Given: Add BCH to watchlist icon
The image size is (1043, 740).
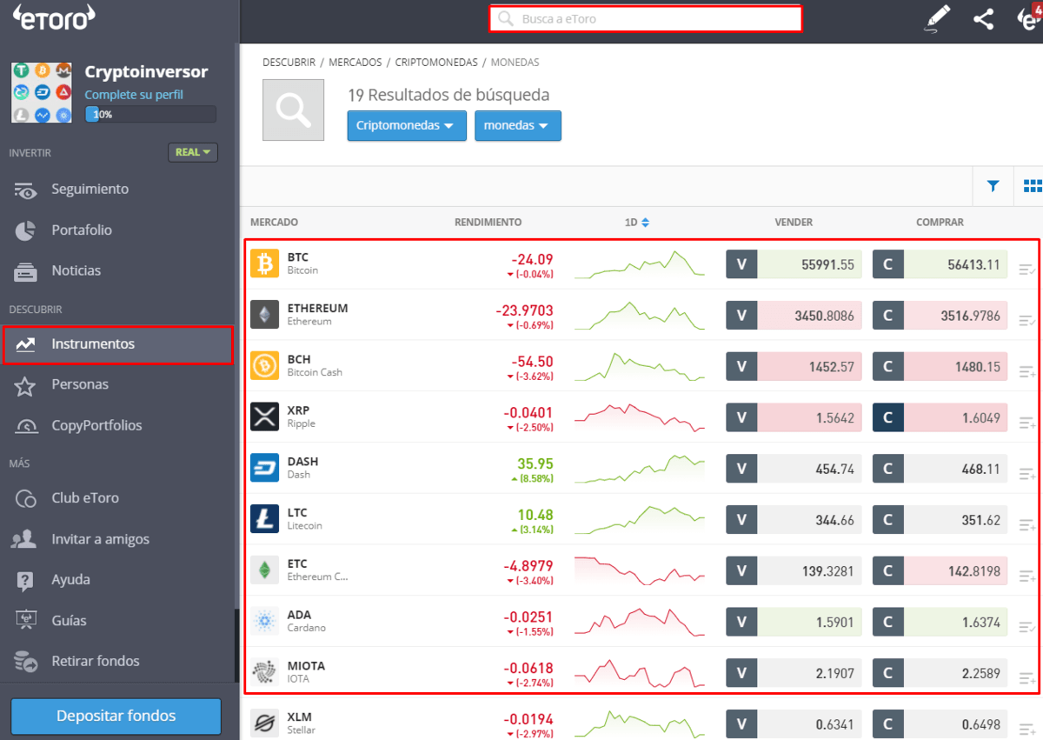Looking at the screenshot, I should click(x=1026, y=371).
